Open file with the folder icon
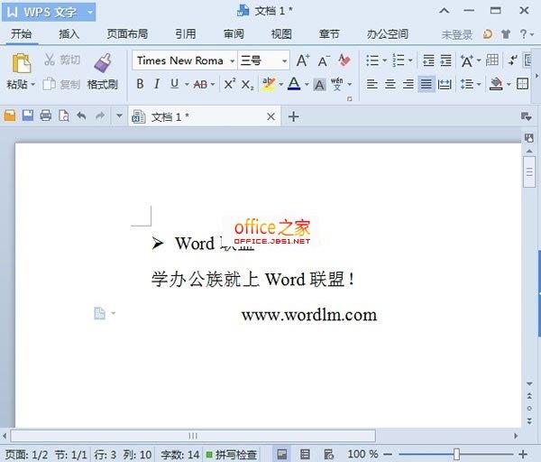 click(x=10, y=115)
